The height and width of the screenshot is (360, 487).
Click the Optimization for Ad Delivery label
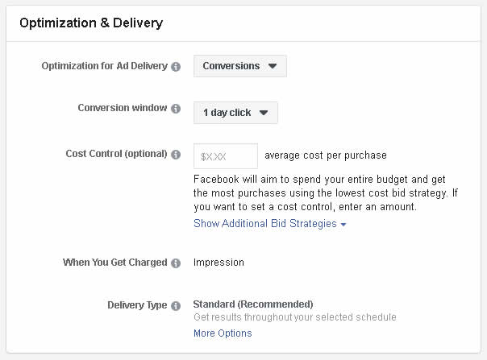104,66
